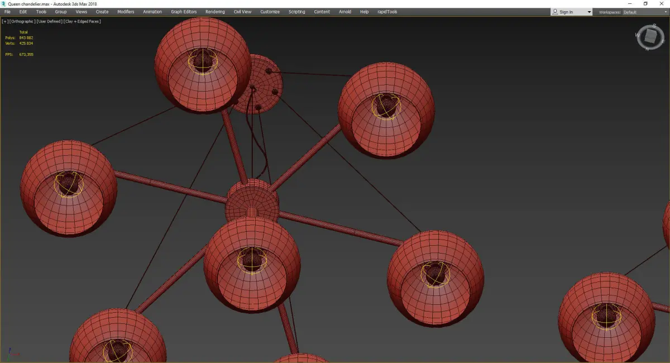This screenshot has width=670, height=363.
Task: Open the Scripting menu
Action: (296, 12)
